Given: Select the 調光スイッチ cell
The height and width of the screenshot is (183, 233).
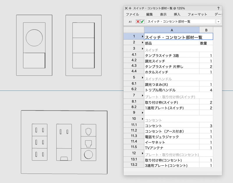Looking at the screenshot, I should click(172, 61).
